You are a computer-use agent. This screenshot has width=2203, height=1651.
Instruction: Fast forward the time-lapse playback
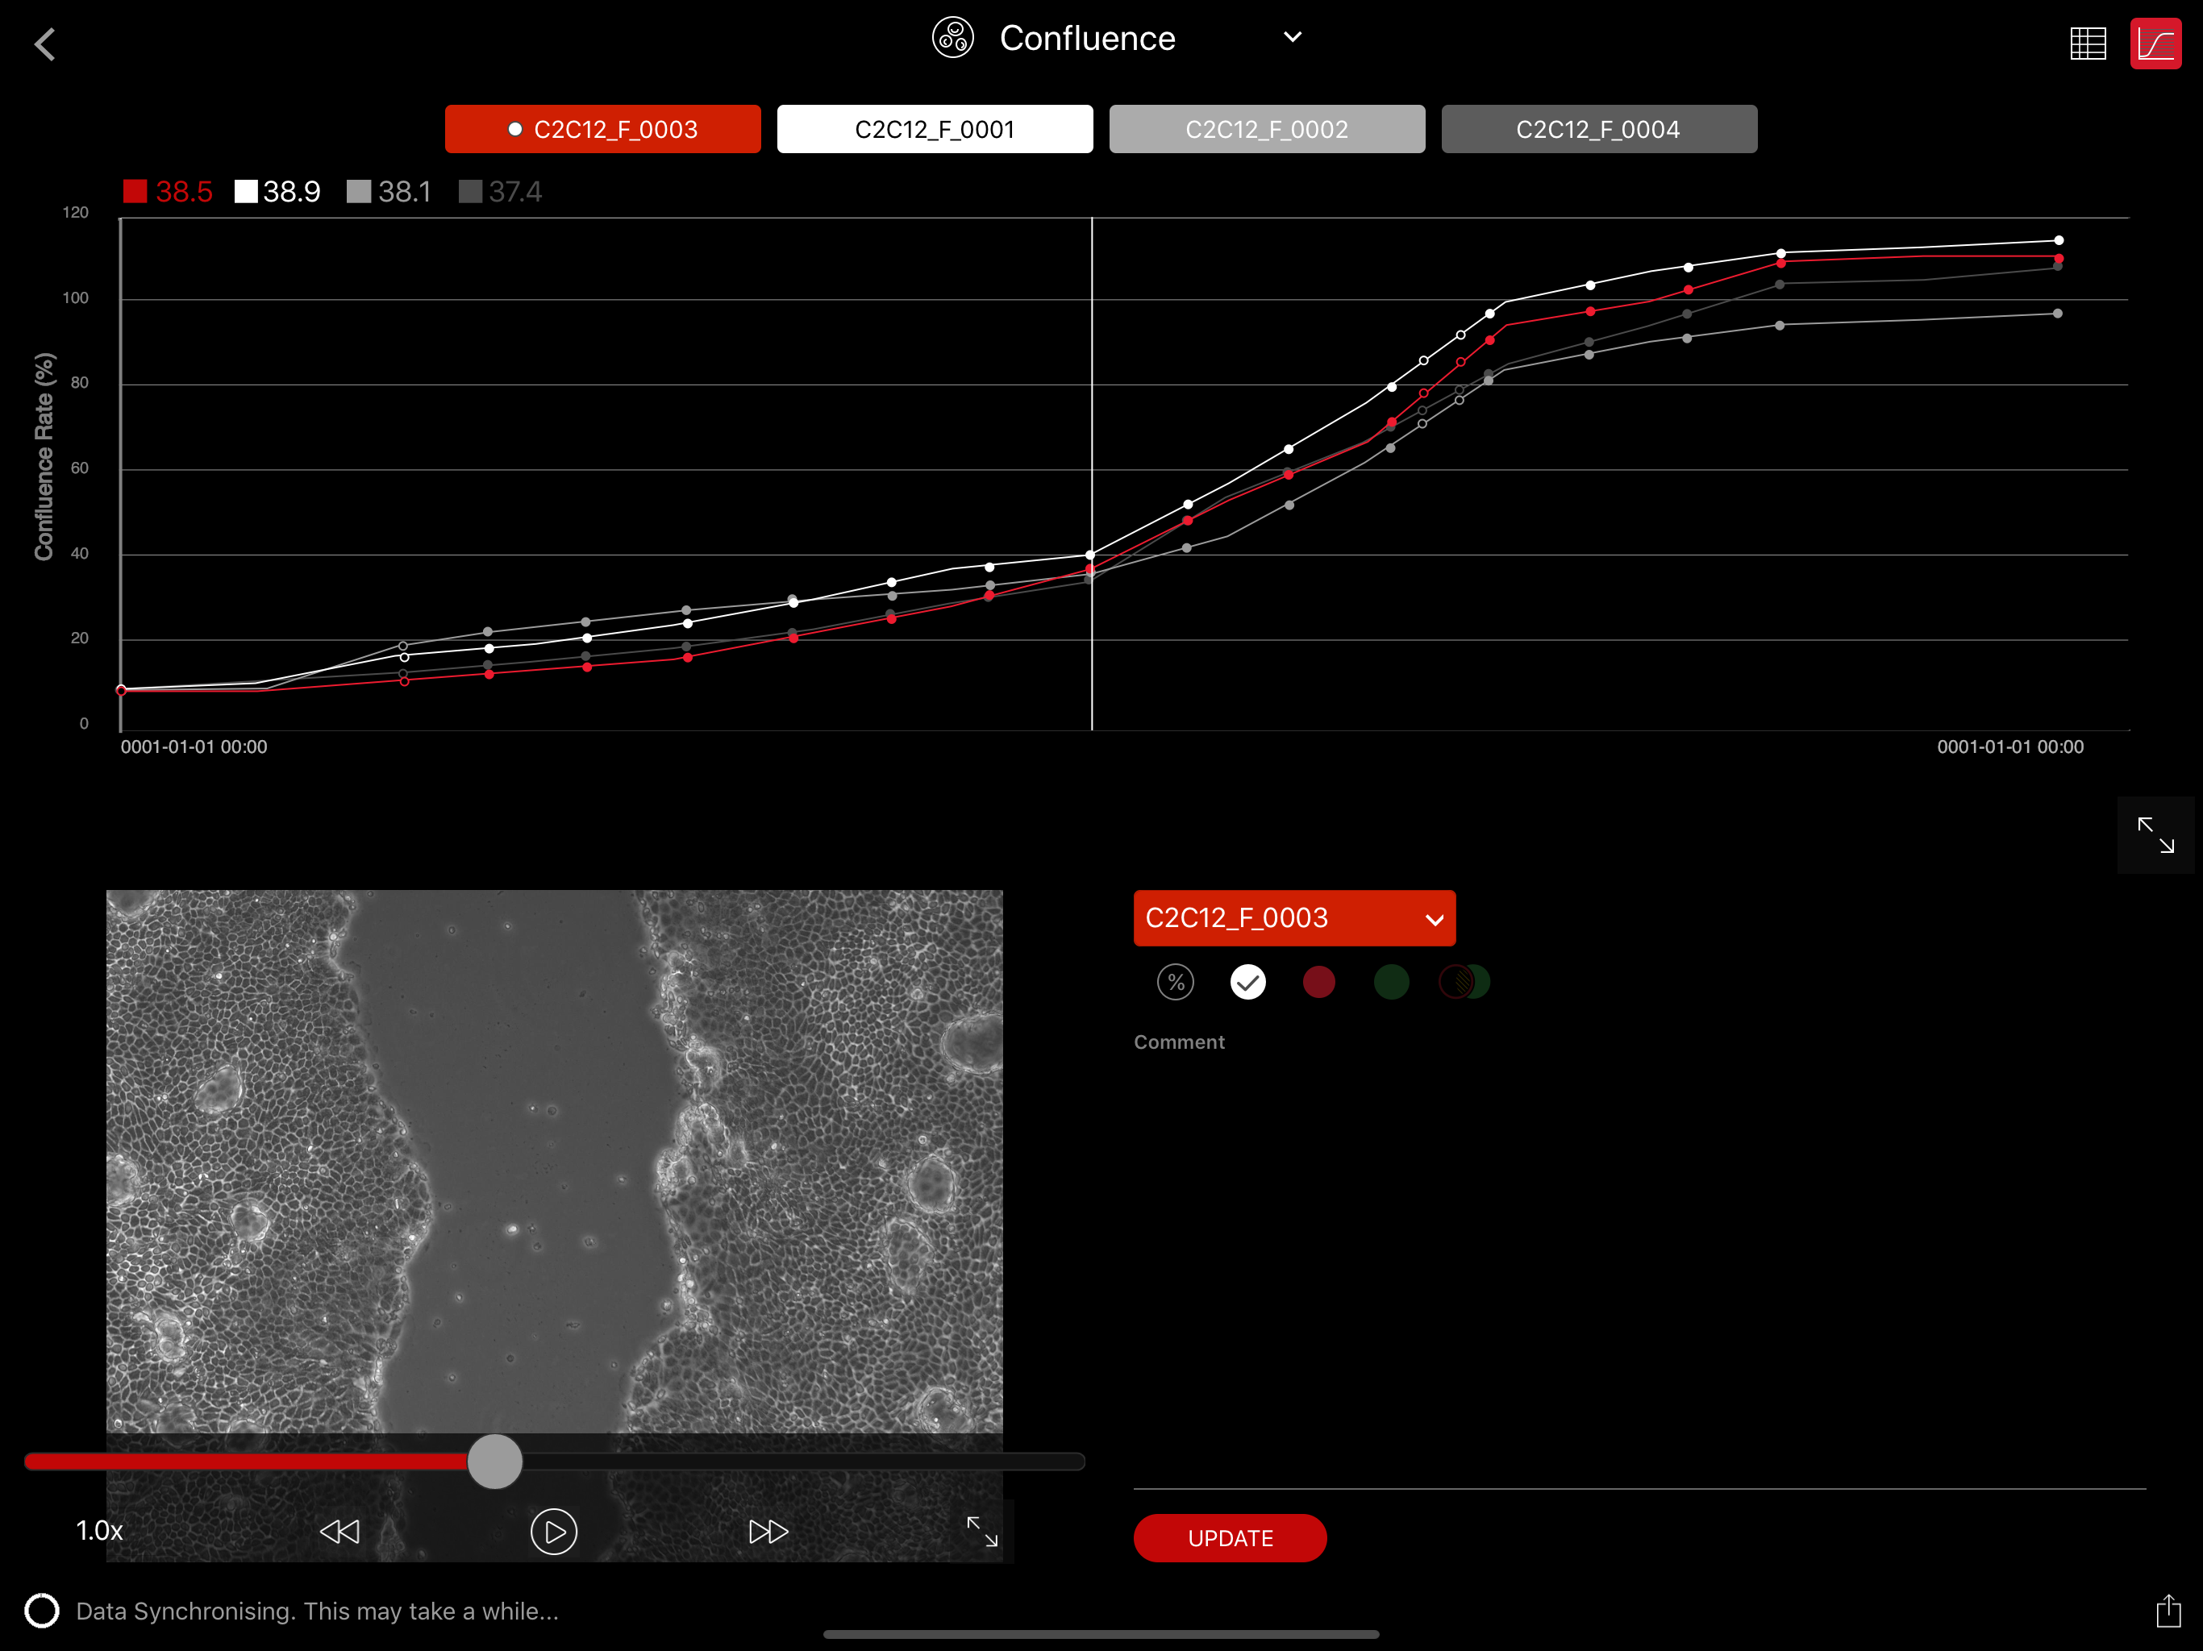point(768,1532)
